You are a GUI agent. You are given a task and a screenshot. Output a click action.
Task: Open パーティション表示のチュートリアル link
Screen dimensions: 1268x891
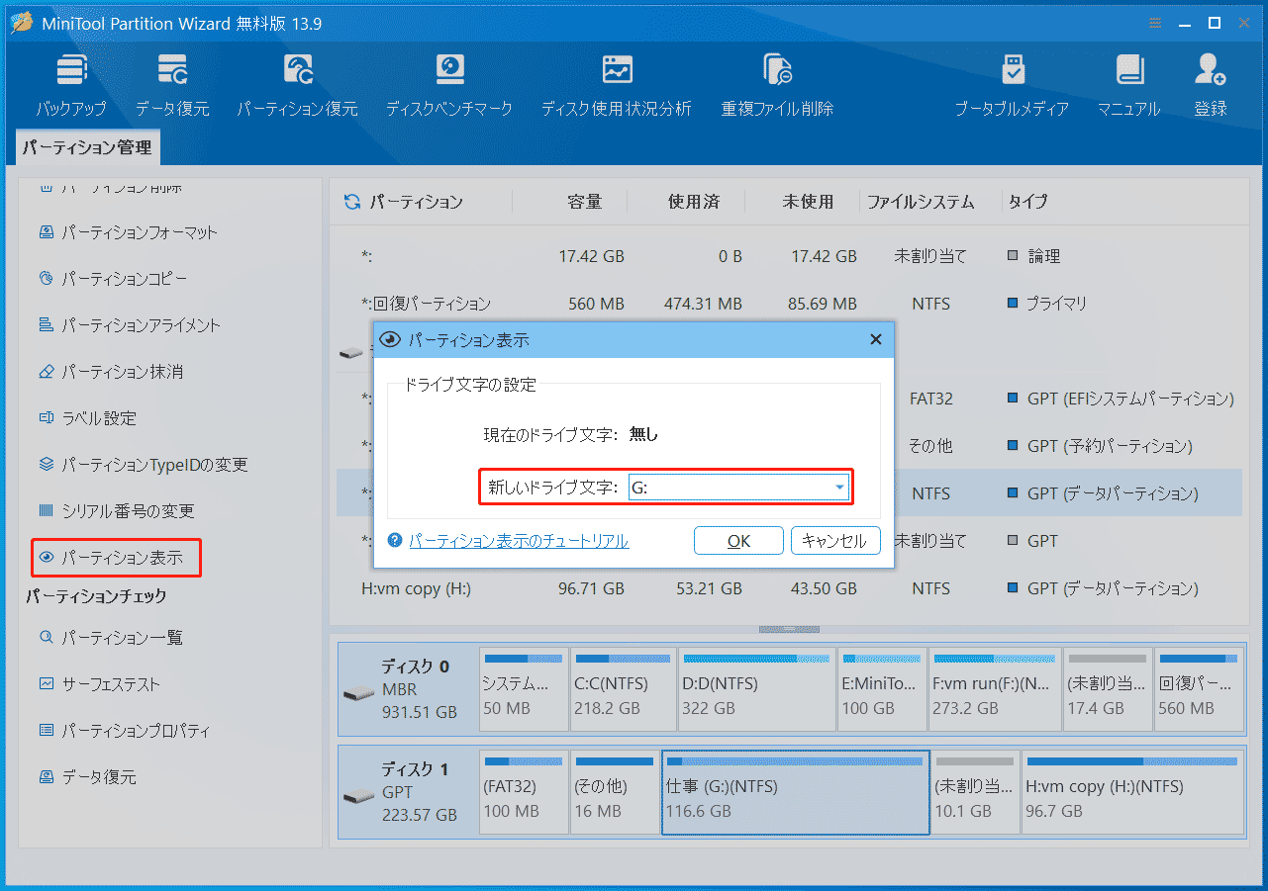[519, 541]
